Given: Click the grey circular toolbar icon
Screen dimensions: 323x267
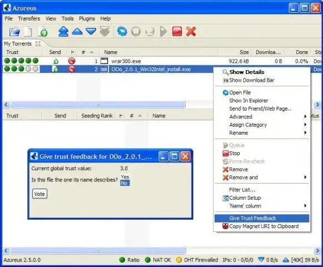Looking at the screenshot, I should (x=136, y=32).
